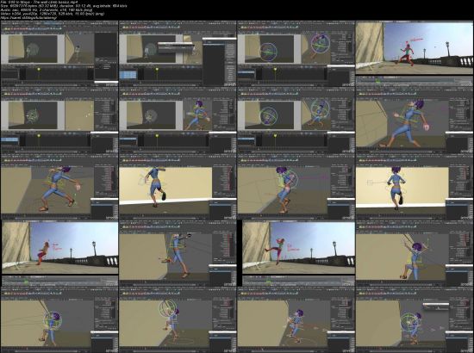
Task: Open the back-view frame with one arm stretched sideways
Action: 178,187
